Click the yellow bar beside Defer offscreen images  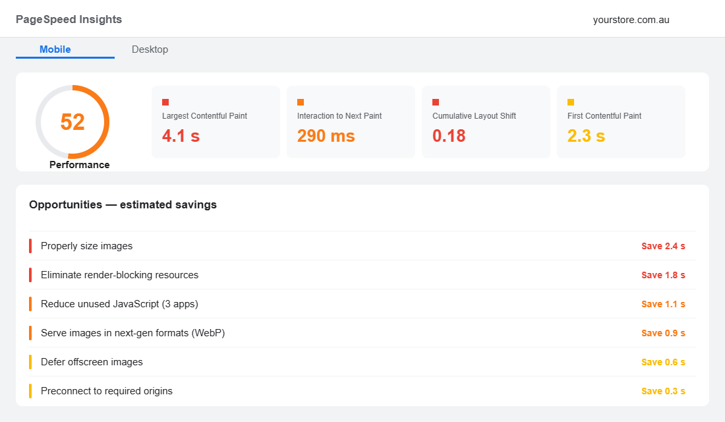(x=30, y=362)
